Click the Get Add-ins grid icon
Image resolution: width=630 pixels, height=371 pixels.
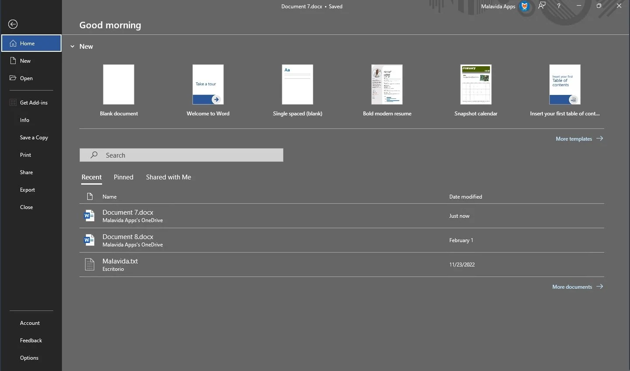pyautogui.click(x=13, y=103)
